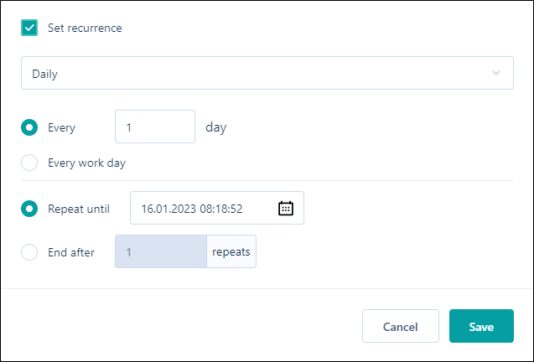The image size is (534, 362).
Task: Select the "Every" interval radio button
Action: [29, 127]
